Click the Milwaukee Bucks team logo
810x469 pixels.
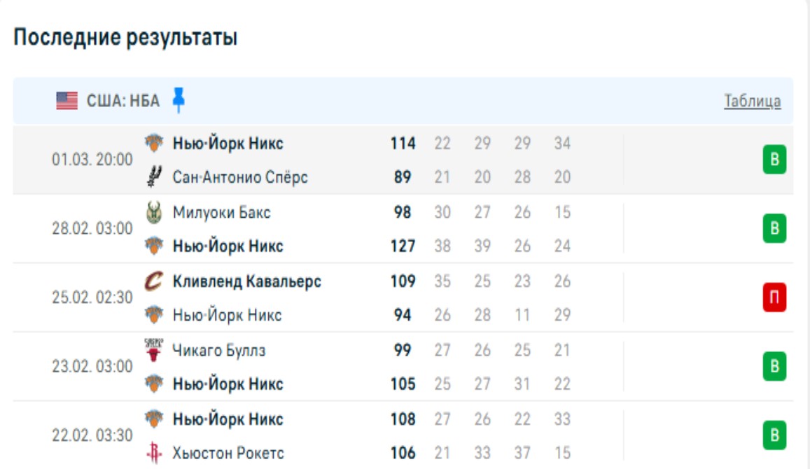[153, 212]
